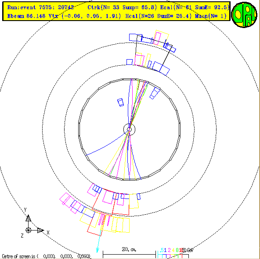Click the OPAL logo in the corner
The image size is (260, 259).
pos(244,14)
